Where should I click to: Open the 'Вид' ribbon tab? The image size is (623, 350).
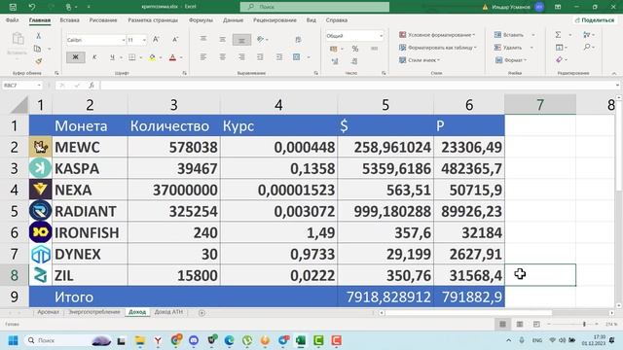311,19
